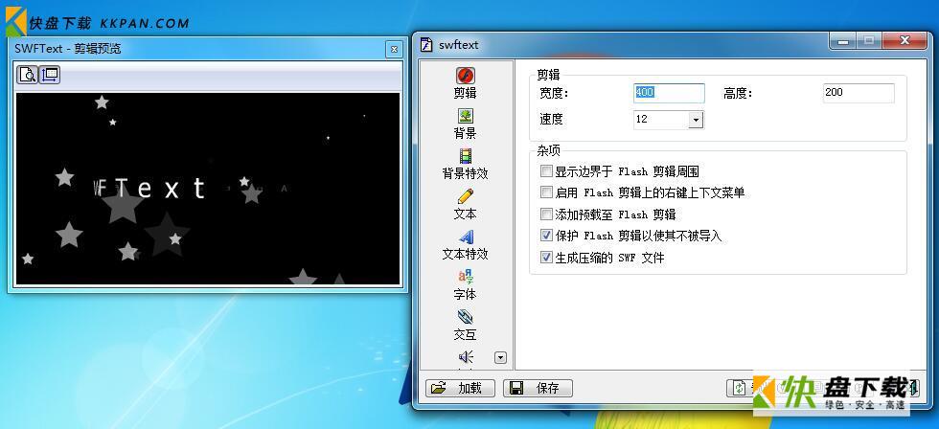This screenshot has width=939, height=429.
Task: Click the 高度: label
Action: tap(738, 93)
